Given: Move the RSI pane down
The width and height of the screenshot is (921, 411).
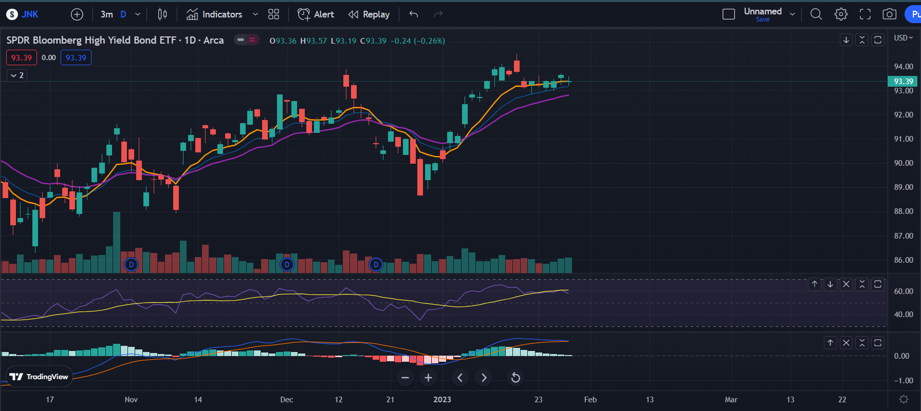Looking at the screenshot, I should [x=830, y=284].
